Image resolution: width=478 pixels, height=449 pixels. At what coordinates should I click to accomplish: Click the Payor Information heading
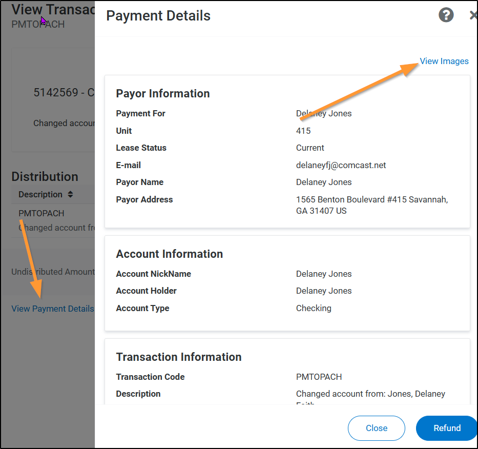[162, 93]
